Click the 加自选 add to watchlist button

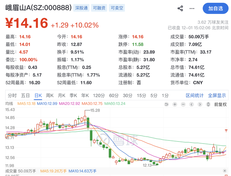215,8
